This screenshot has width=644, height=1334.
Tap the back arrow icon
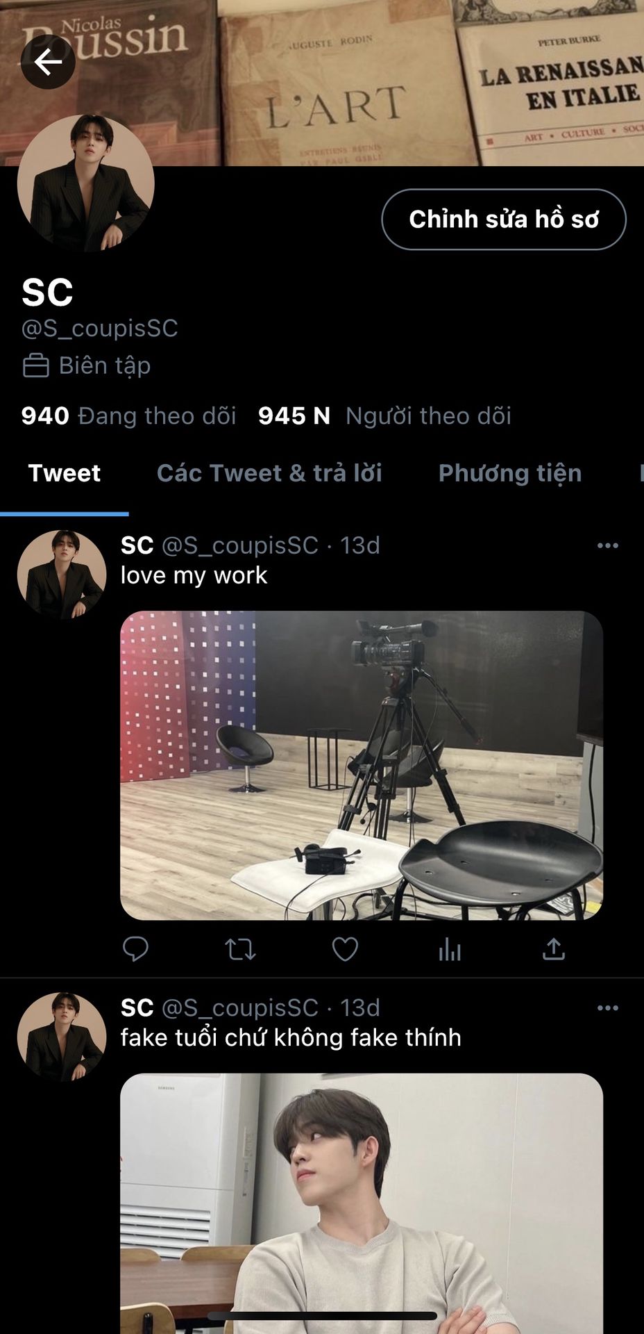(x=48, y=63)
